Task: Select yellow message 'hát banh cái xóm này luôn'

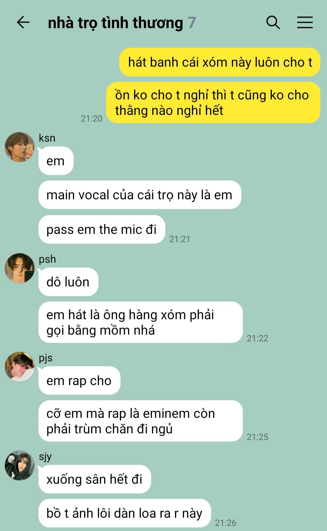Action: pyautogui.click(x=220, y=62)
